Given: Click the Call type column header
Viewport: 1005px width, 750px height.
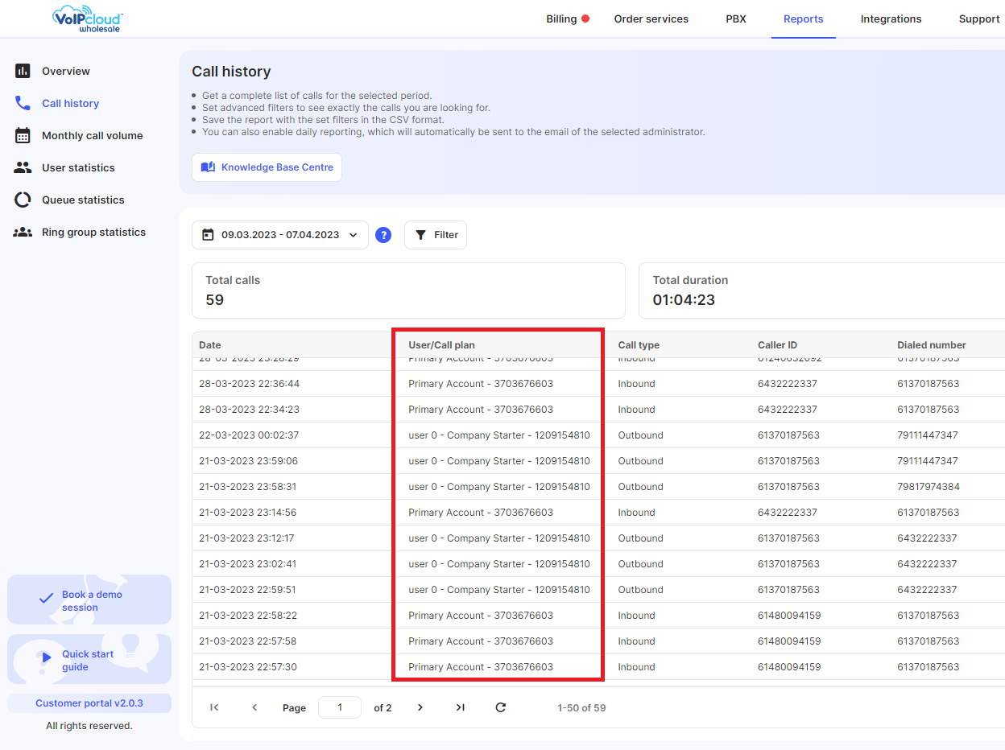Looking at the screenshot, I should pyautogui.click(x=639, y=345).
